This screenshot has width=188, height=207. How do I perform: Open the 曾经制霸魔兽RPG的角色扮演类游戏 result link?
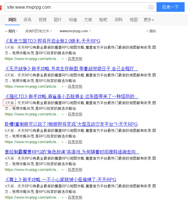point(72,152)
